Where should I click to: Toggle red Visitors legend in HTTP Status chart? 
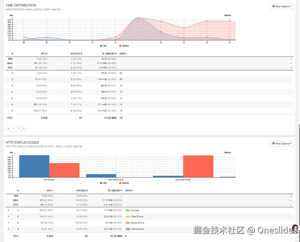(124, 183)
